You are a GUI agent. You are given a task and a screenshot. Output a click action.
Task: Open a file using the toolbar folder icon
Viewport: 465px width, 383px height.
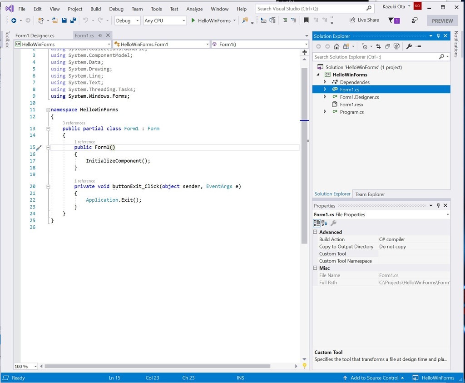pos(55,20)
